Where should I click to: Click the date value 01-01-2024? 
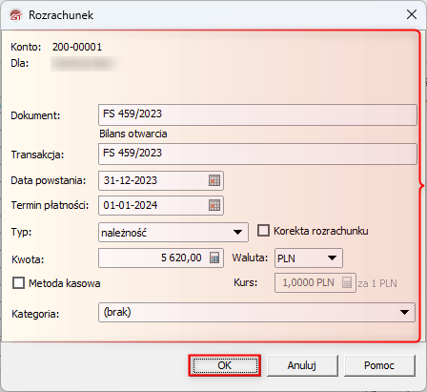point(131,205)
